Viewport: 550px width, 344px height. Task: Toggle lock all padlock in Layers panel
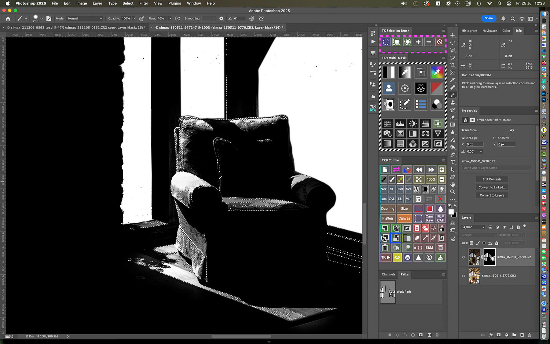tap(497, 243)
